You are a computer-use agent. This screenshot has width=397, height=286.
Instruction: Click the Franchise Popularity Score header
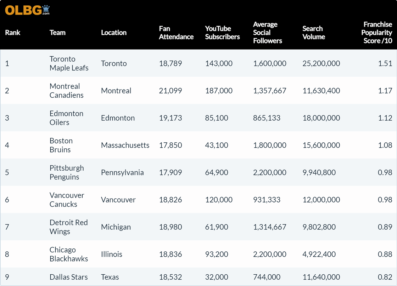(x=377, y=33)
